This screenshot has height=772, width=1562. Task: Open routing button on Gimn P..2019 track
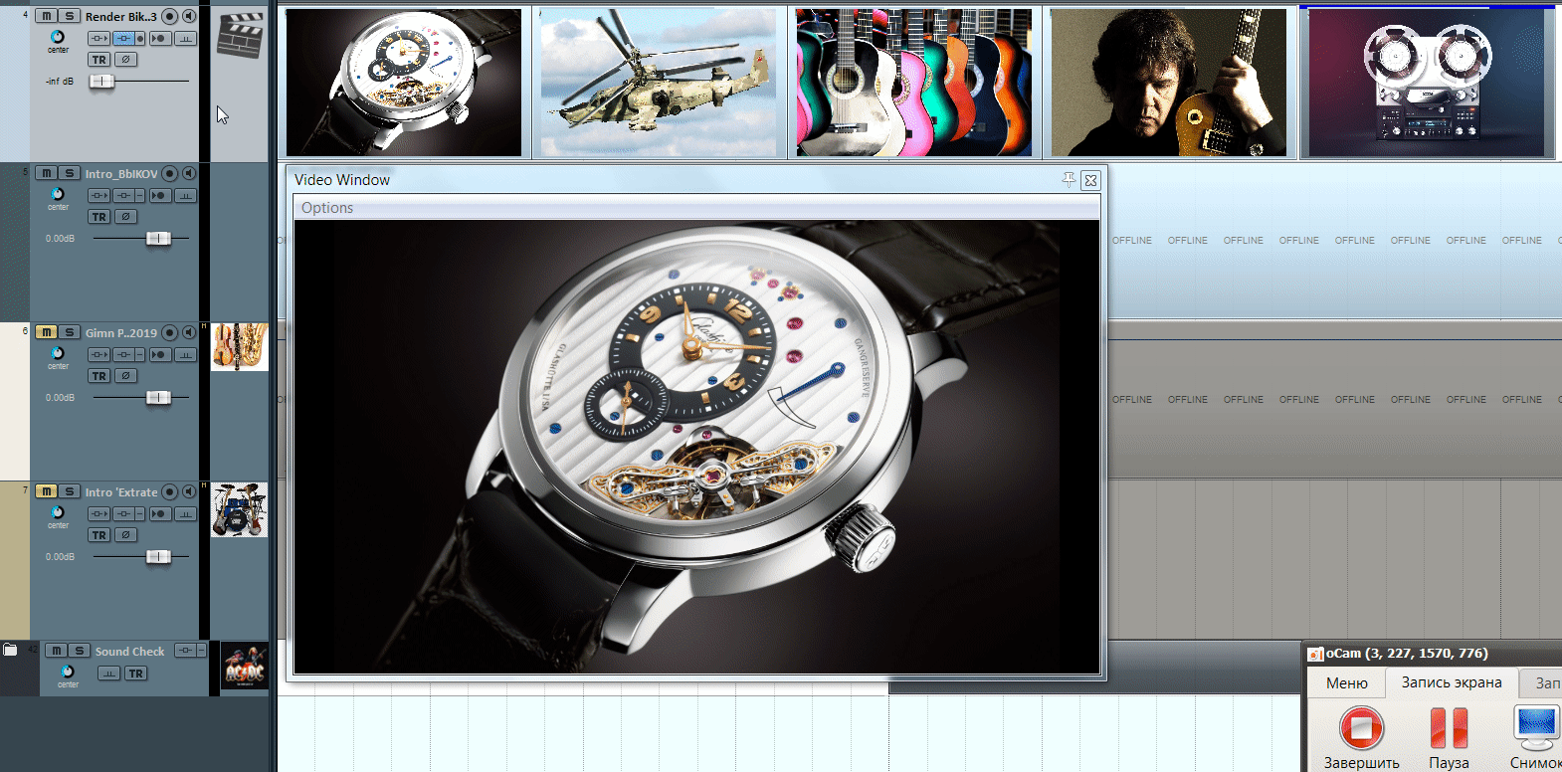[98, 355]
